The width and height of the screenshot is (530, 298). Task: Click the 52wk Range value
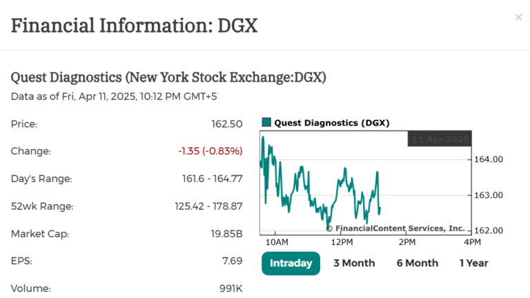[x=208, y=206]
